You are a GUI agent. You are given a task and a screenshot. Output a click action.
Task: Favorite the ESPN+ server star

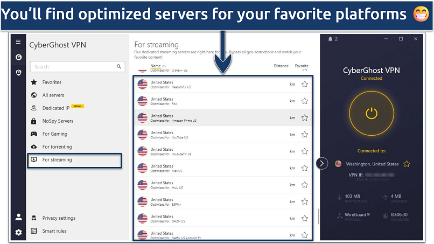coord(305,201)
